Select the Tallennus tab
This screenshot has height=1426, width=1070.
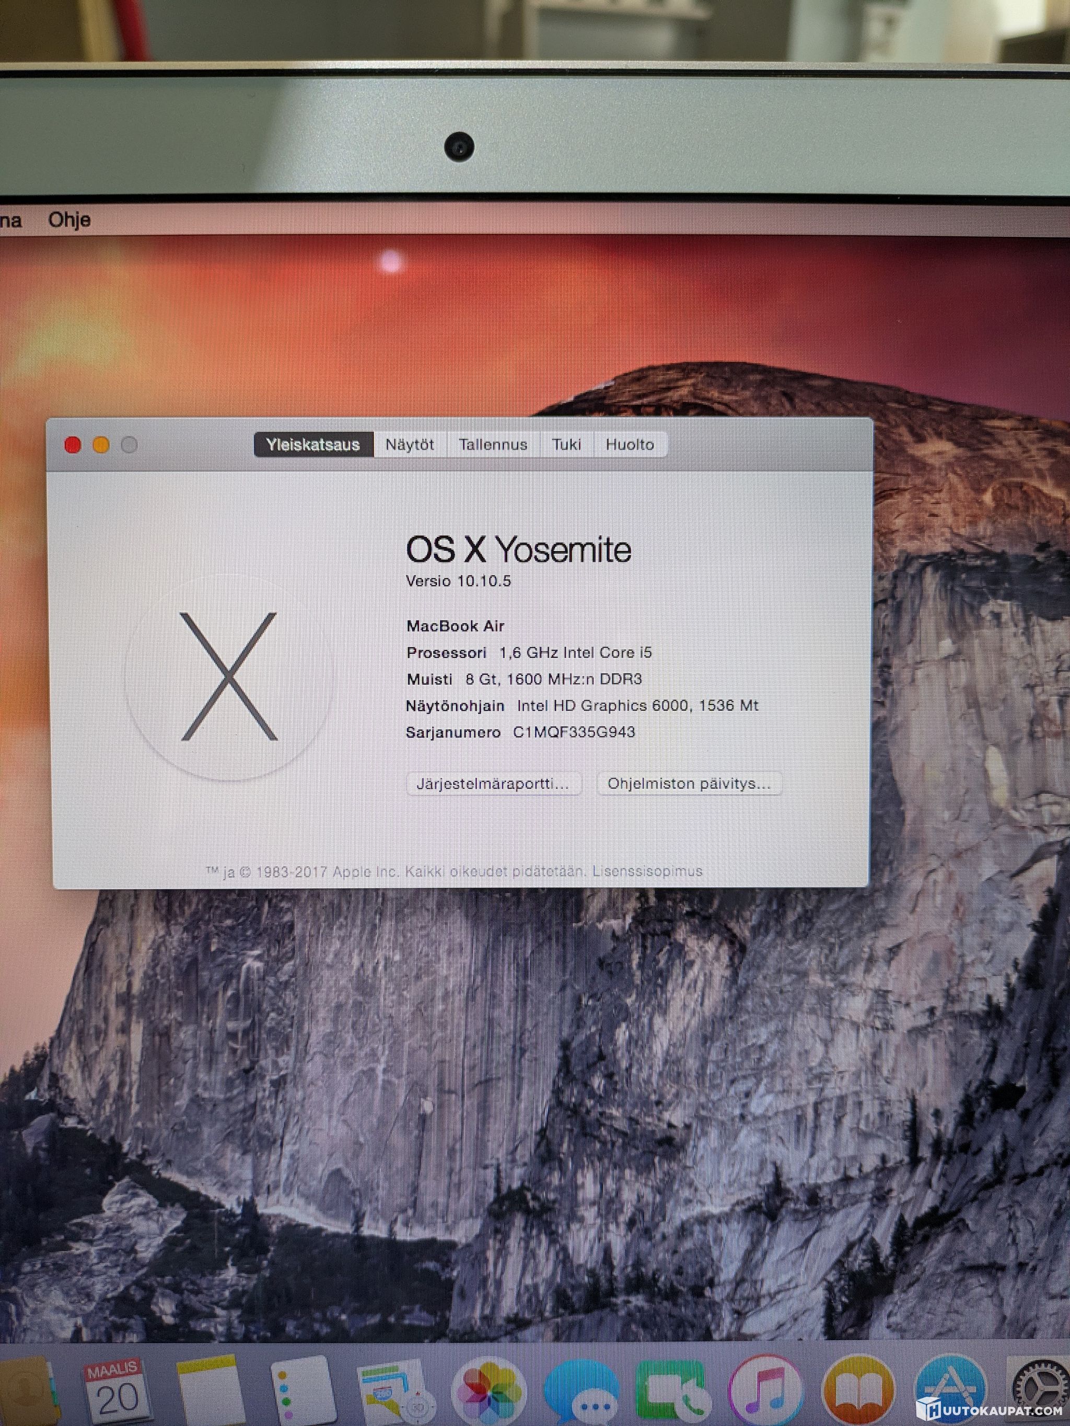[493, 445]
